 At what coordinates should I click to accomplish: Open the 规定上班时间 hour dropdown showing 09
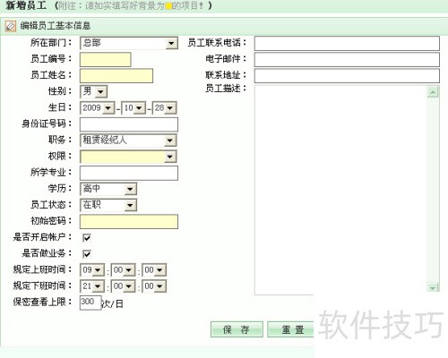(92, 270)
